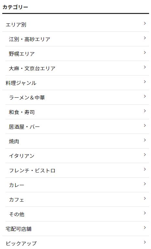Click the arrow beside 和食・寿司
The height and width of the screenshot is (249, 151).
pos(145,111)
